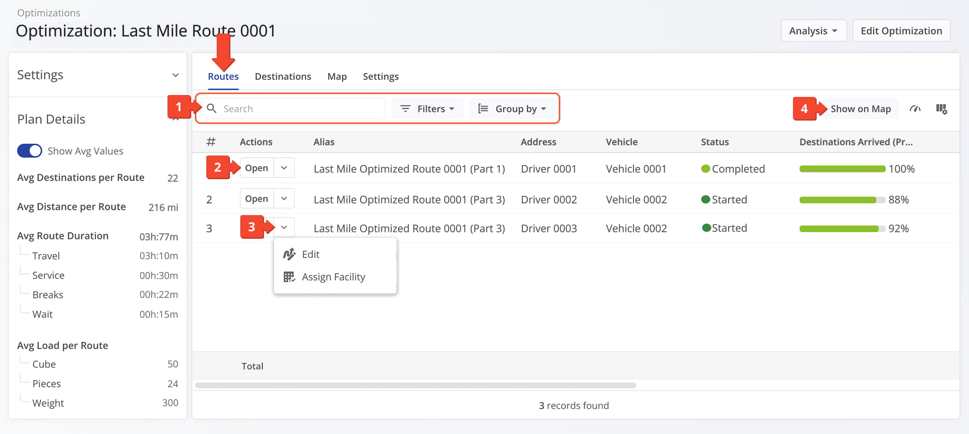Click Vehicle 0002 in Driver 0003 row
Viewport: 969px width, 434px height.
tap(636, 228)
